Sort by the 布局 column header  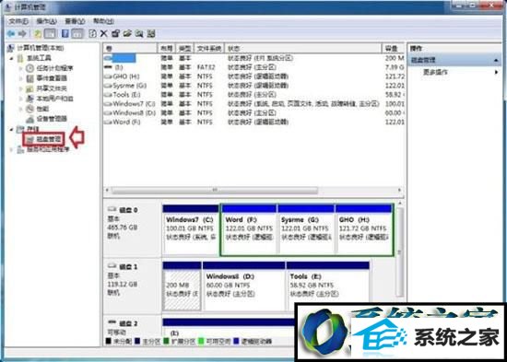[167, 49]
